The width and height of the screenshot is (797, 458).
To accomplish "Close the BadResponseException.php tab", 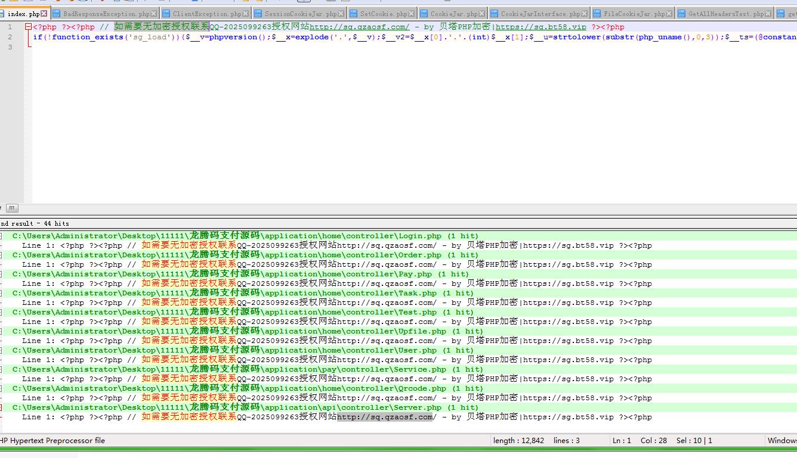I will coord(154,14).
